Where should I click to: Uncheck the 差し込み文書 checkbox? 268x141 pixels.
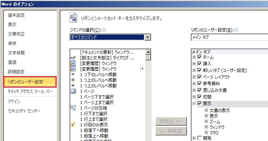[200, 90]
